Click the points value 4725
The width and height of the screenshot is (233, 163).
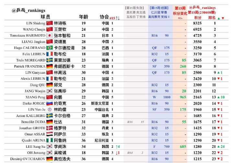(197, 36)
